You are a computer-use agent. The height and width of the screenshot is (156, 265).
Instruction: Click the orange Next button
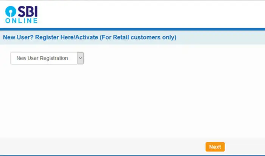[x=215, y=147]
